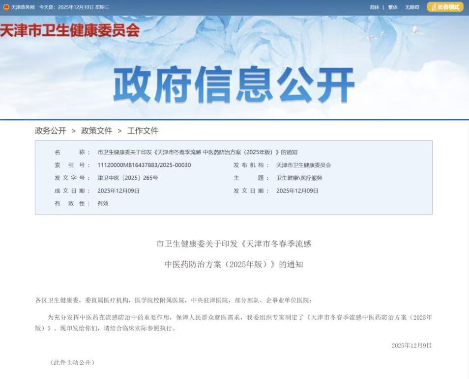
Task: Click the subject value 卫生健康\医疗服务
Action: [299, 178]
